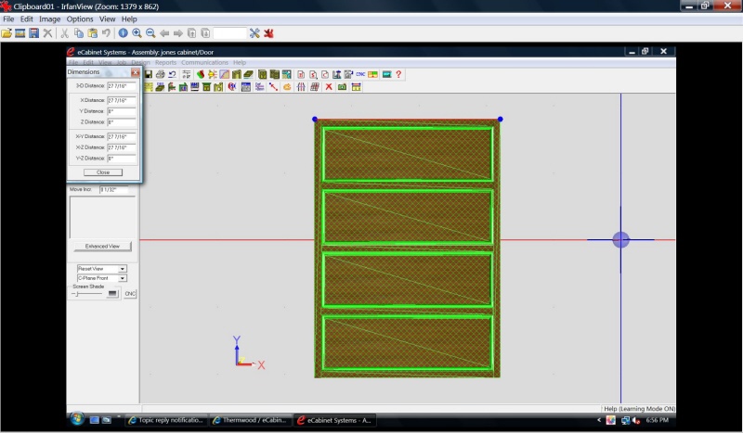Screen dimensions: 743x433
Task: Click the blue vertical bars alignment icon
Action: (301, 87)
